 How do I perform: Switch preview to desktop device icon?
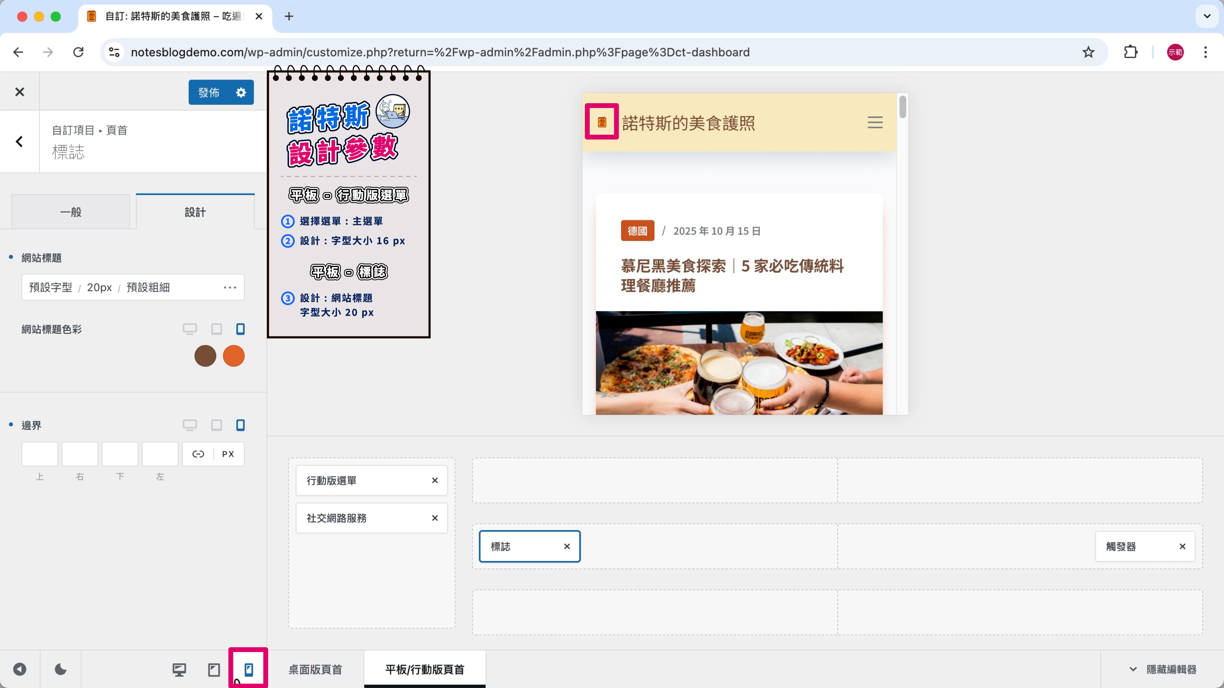[x=179, y=670]
